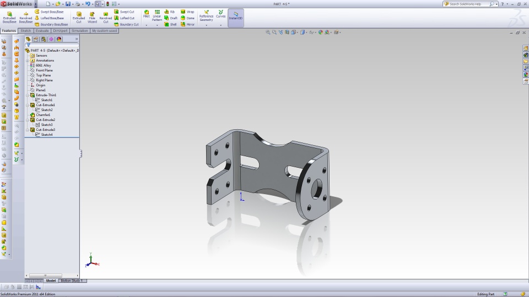This screenshot has width=529, height=297.
Task: Open the Reference Geometry dropdown arrow
Action: (x=206, y=25)
